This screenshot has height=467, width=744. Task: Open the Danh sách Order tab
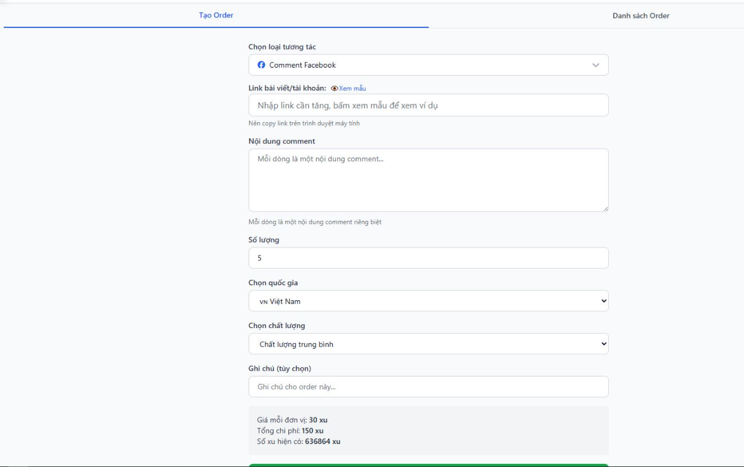pos(640,16)
